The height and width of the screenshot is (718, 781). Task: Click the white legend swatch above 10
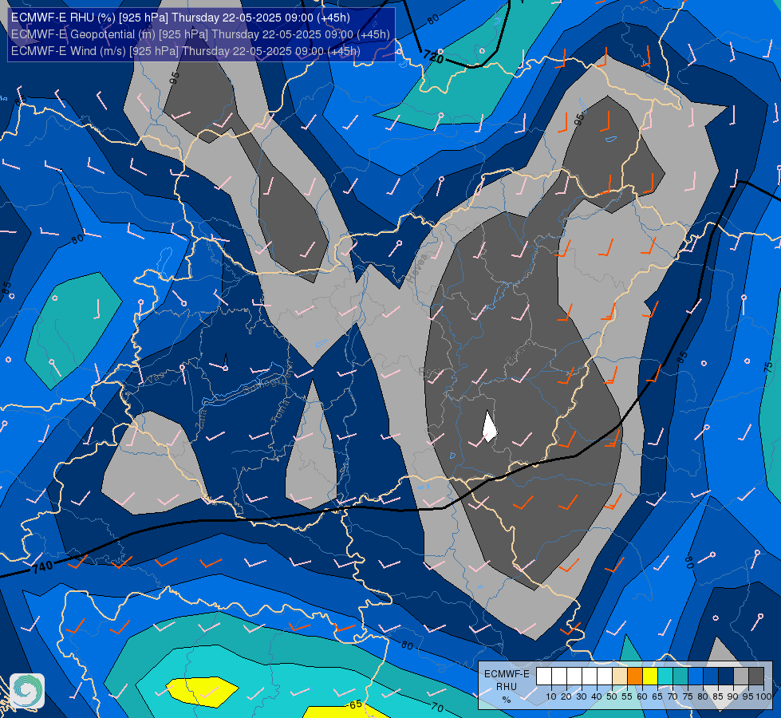544,677
